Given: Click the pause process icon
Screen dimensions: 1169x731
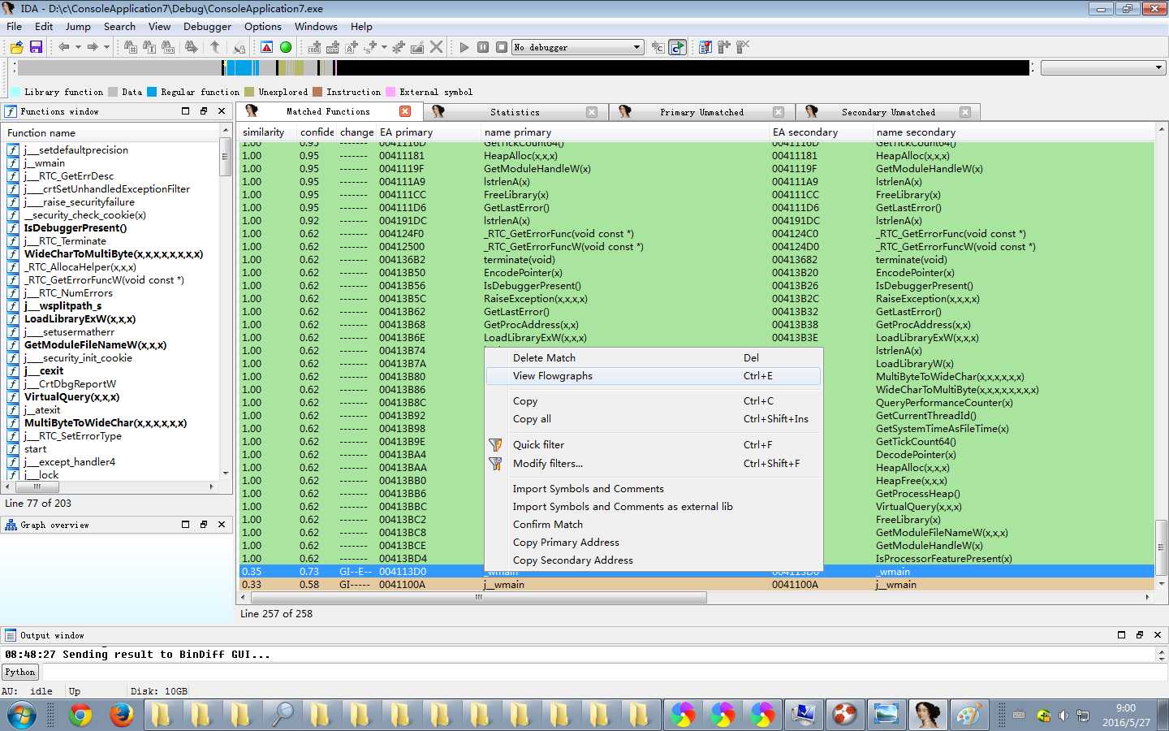Looking at the screenshot, I should click(x=483, y=47).
